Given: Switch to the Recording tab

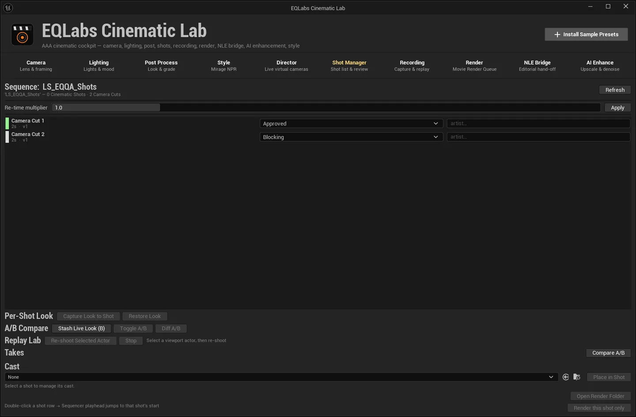Looking at the screenshot, I should (412, 66).
